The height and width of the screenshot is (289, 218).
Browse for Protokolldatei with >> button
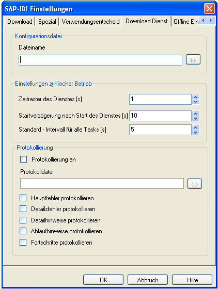(195, 184)
